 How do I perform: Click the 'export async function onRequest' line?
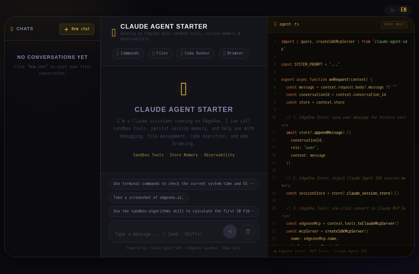click(x=327, y=80)
